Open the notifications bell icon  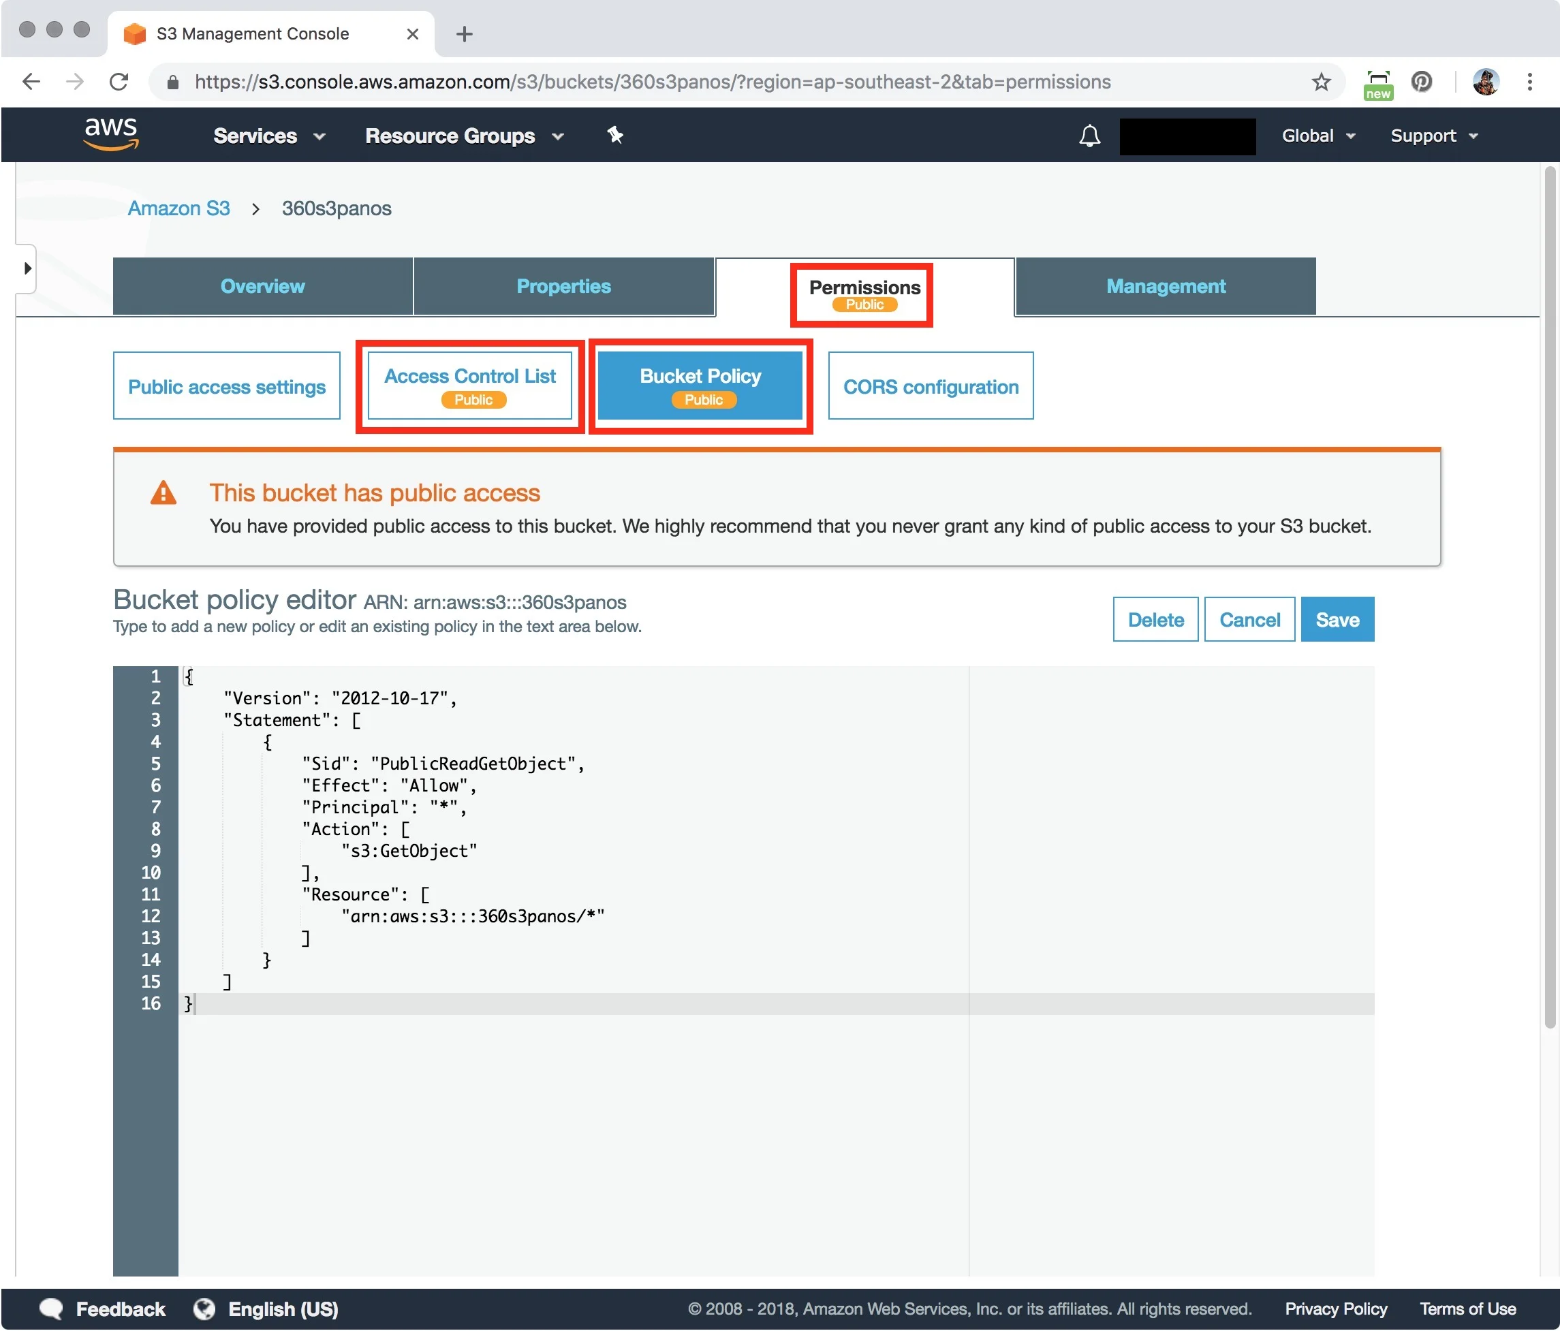(x=1089, y=136)
